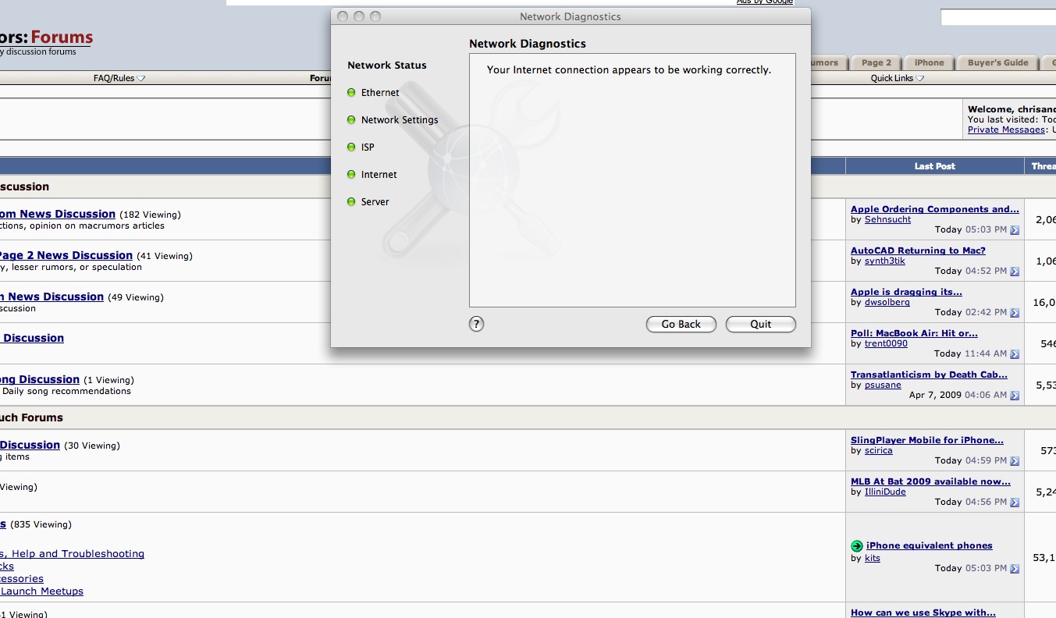Quit the Network Diagnostics dialog
The width and height of the screenshot is (1056, 618).
(x=761, y=325)
